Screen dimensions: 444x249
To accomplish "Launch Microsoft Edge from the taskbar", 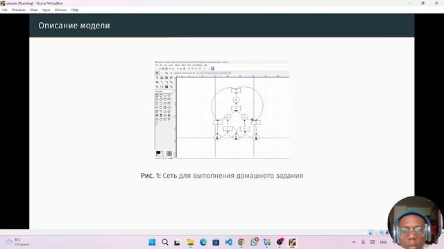I will tap(203, 242).
